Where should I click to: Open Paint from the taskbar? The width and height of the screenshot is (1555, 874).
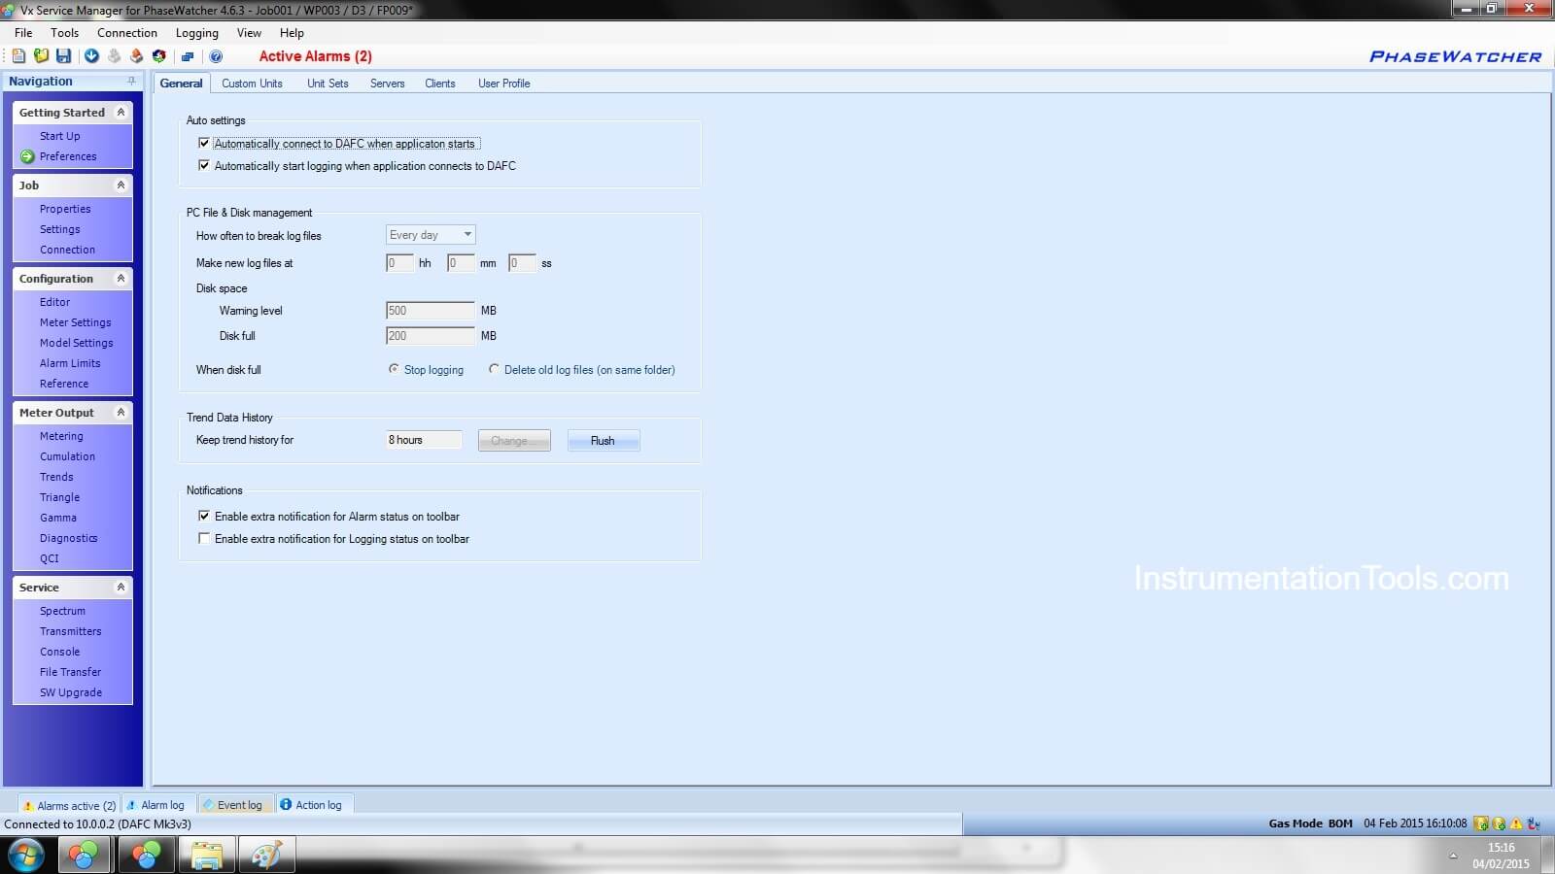tap(266, 856)
